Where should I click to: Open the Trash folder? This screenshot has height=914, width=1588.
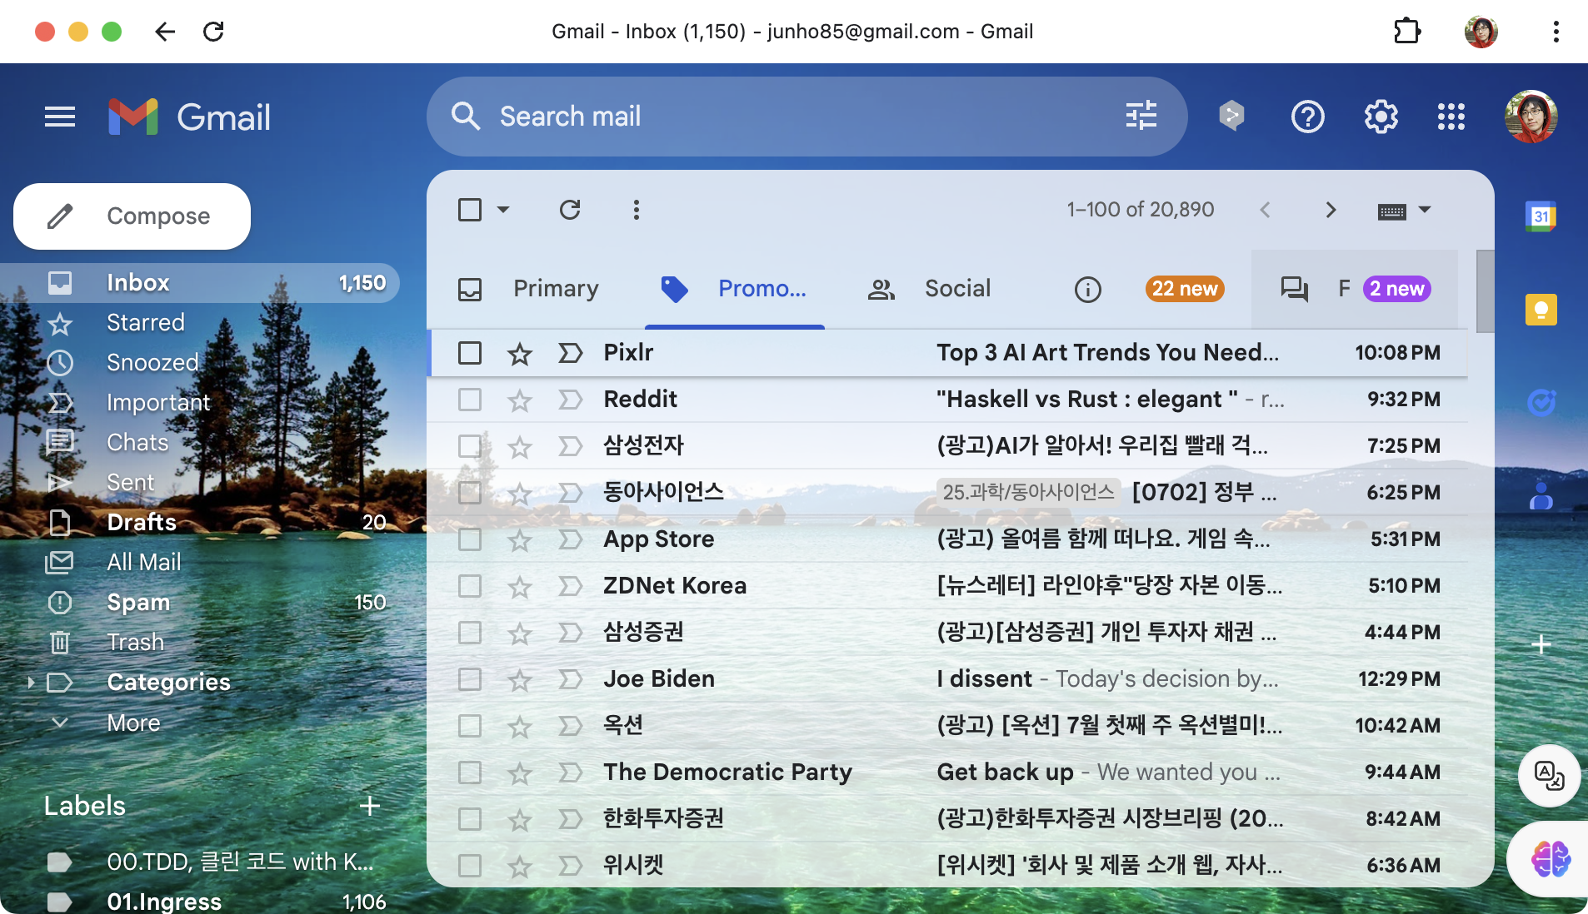click(200, 643)
